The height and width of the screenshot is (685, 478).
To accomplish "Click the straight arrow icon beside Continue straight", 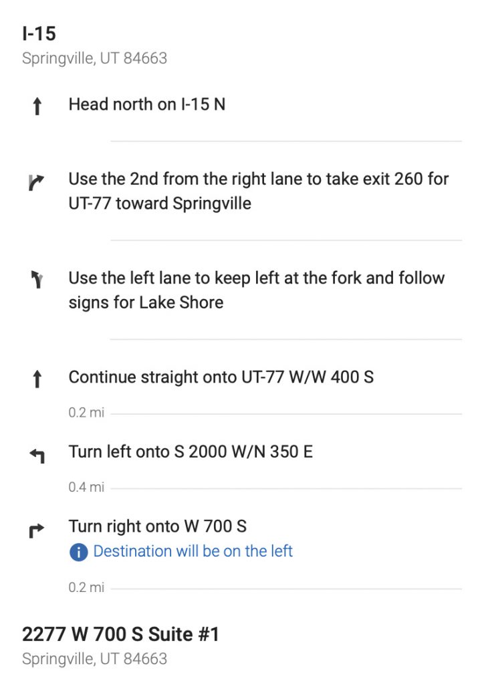I will pos(37,380).
